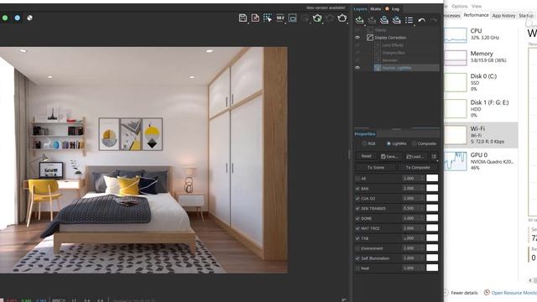This screenshot has width=537, height=302.
Task: Open dropdown arrow on green IPR teapot
Action: point(322,23)
